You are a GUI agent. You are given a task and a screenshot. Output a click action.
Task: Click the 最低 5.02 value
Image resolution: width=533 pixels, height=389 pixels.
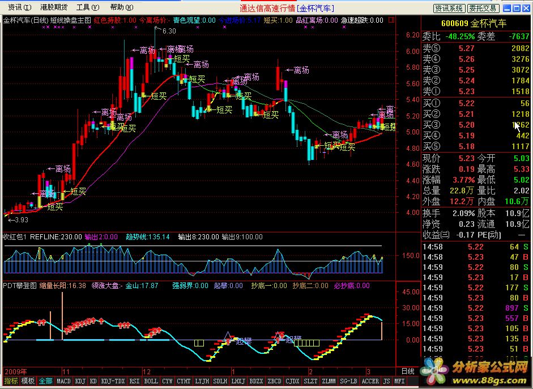[x=521, y=180]
